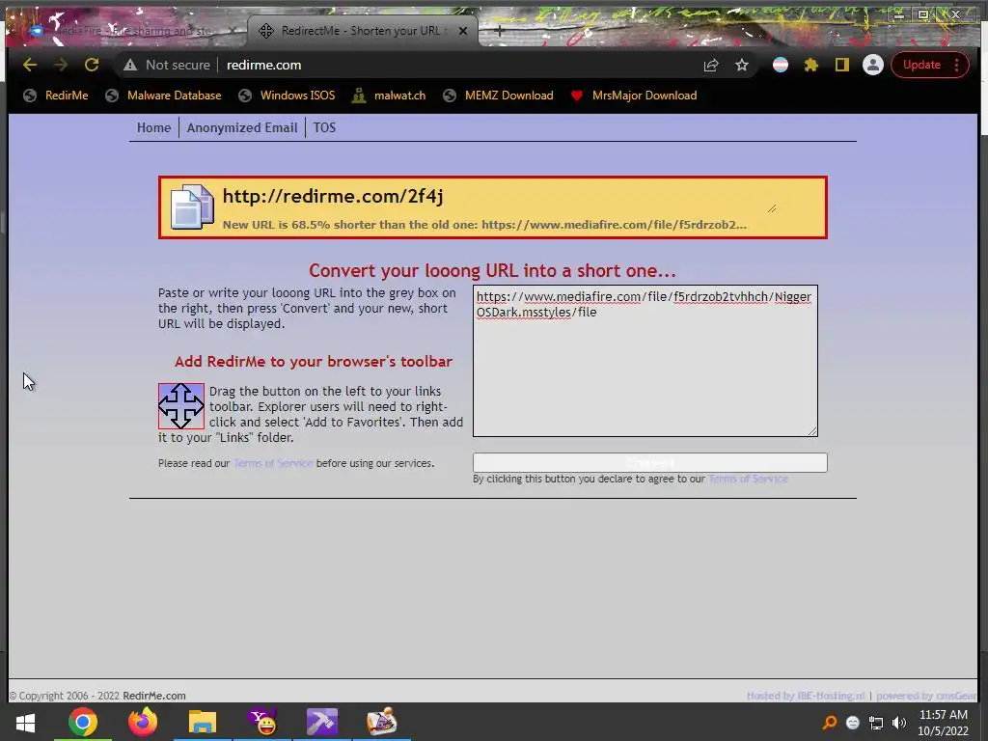Screen dimensions: 988x741
Task: Open the TOS menu item
Action: [x=324, y=128]
